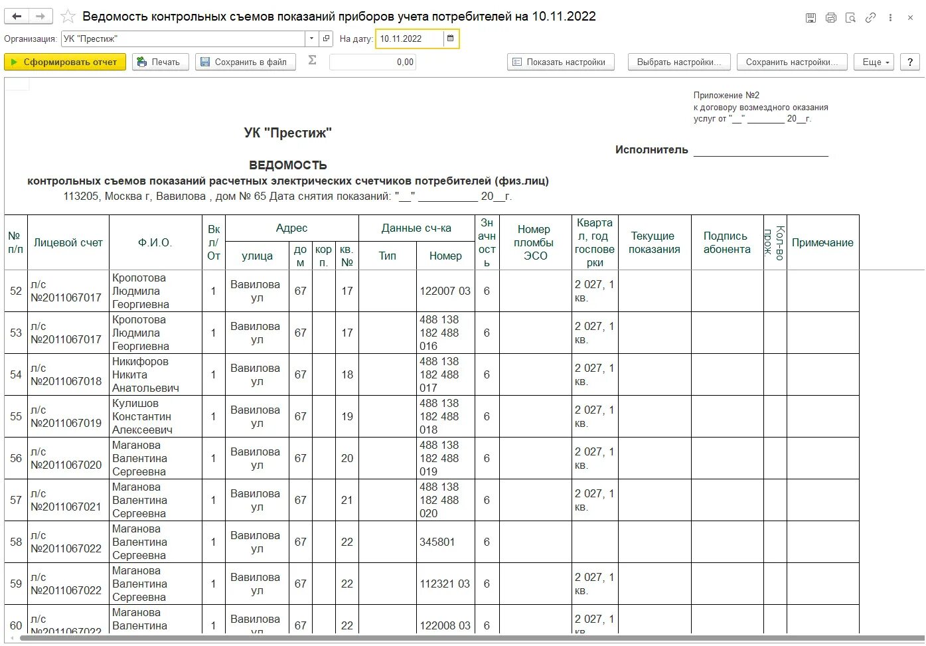Select the Лицевой счет column header
The width and height of the screenshot is (926, 646).
(x=68, y=242)
